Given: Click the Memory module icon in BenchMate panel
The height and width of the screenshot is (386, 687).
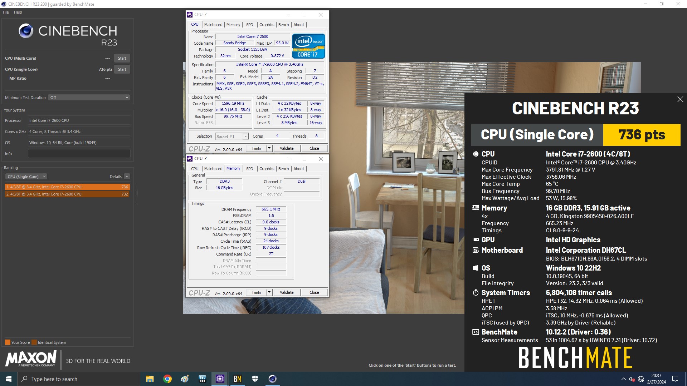Looking at the screenshot, I should point(476,208).
